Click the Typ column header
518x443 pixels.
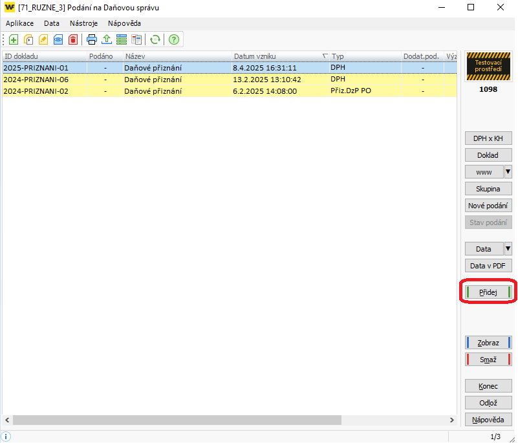[365, 56]
